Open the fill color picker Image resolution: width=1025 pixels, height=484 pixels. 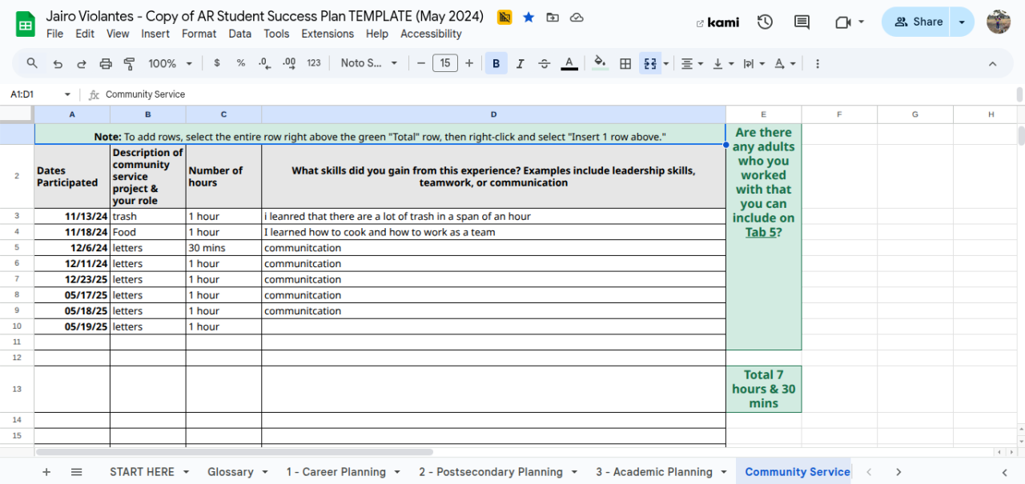point(600,63)
